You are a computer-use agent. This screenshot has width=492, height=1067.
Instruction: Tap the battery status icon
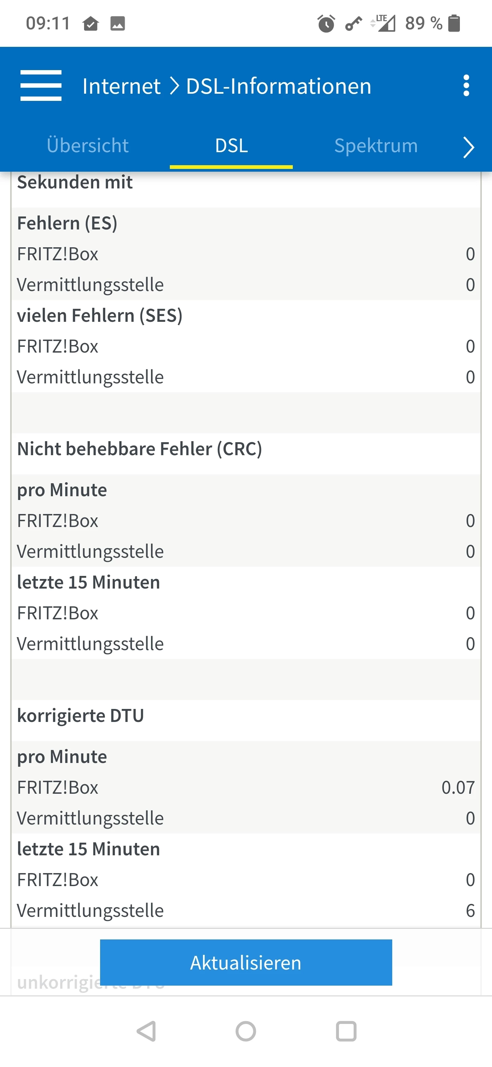454,23
